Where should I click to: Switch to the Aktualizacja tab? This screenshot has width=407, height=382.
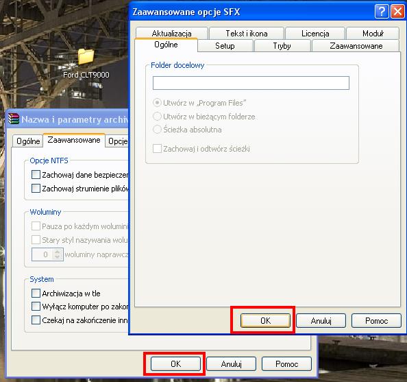[x=171, y=34]
